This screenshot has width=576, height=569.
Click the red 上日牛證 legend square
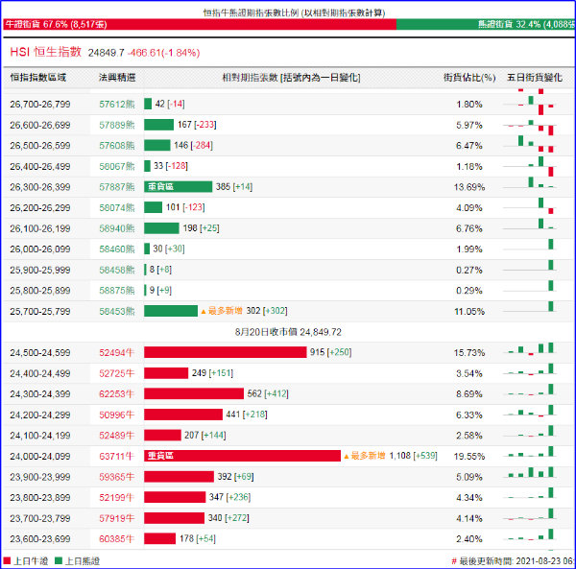click(7, 560)
